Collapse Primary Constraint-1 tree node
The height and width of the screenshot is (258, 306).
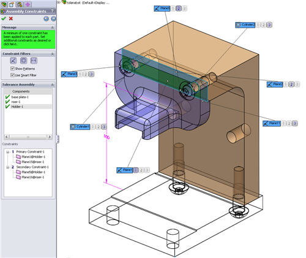pos(8,152)
